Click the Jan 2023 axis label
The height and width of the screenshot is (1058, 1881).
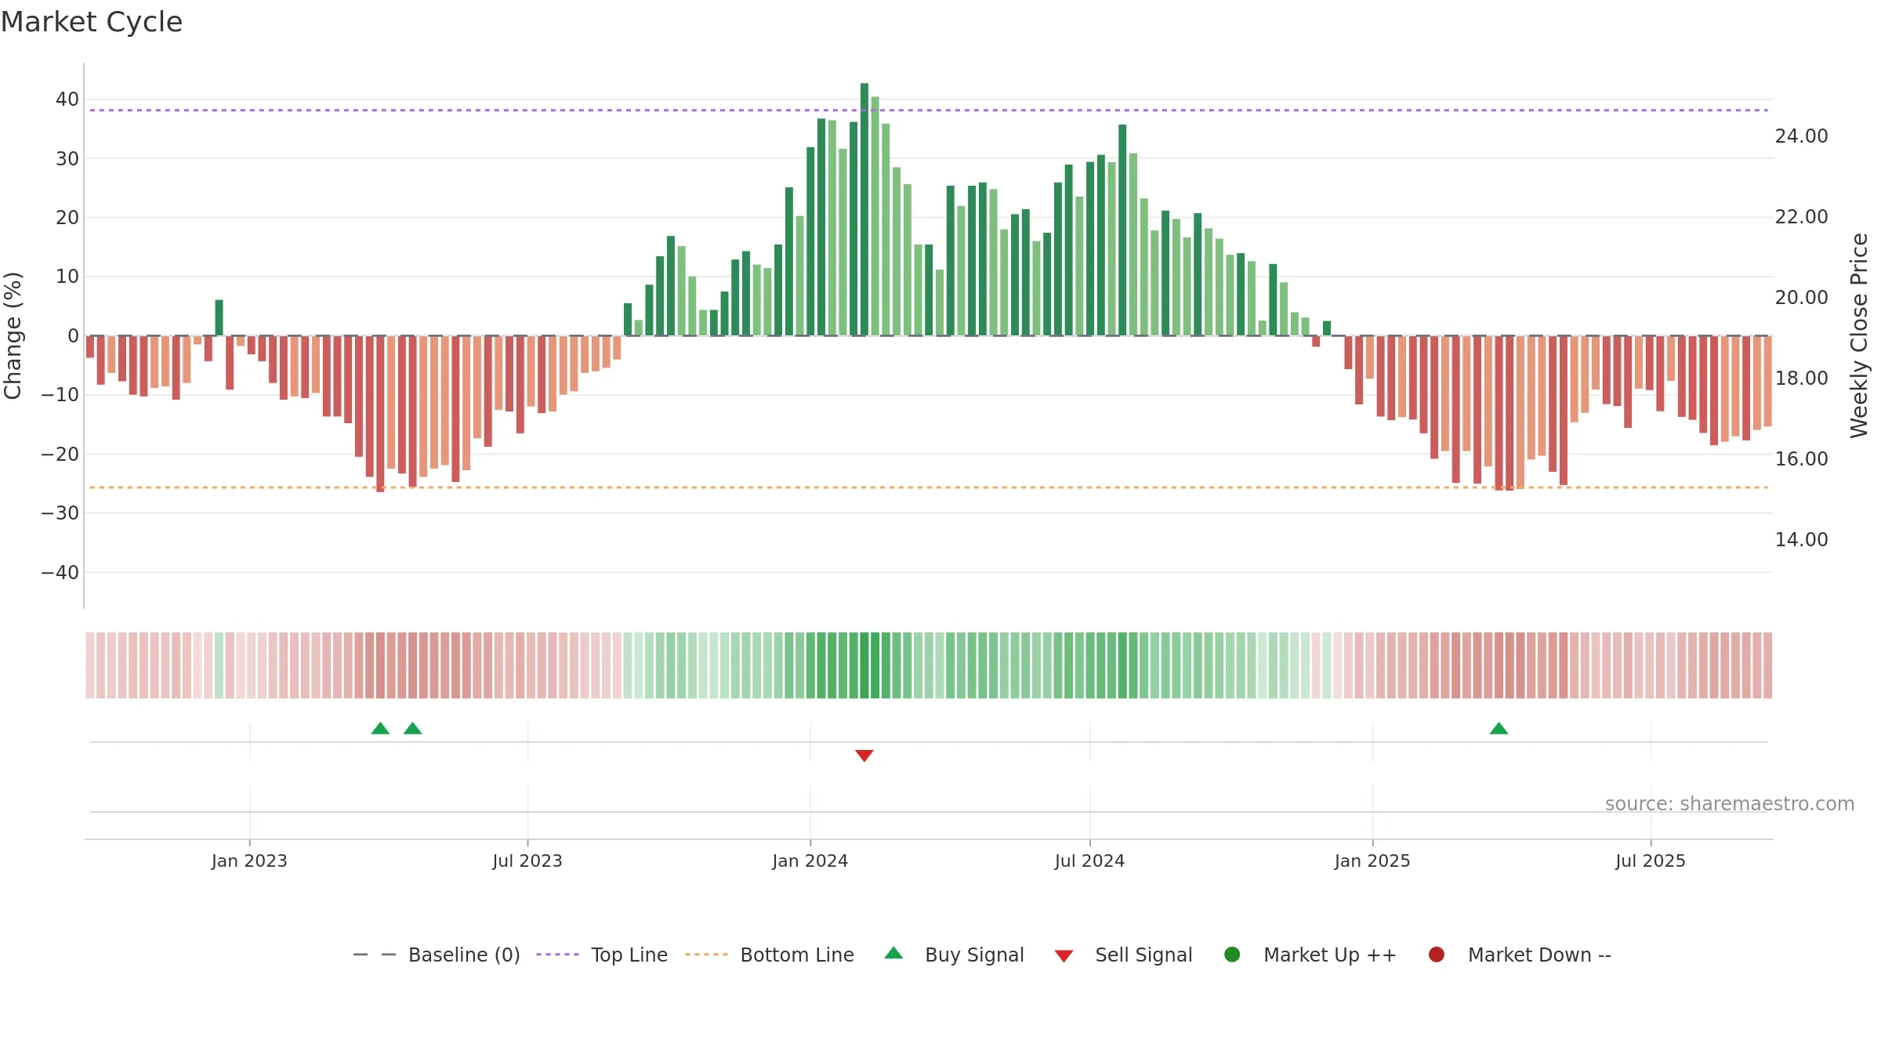(x=249, y=861)
